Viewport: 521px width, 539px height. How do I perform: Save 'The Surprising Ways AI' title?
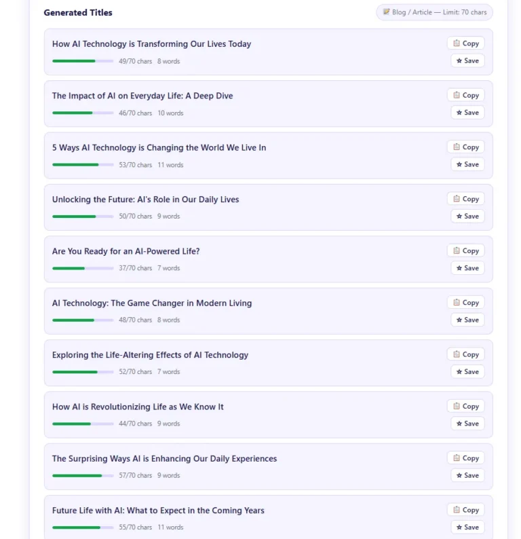click(x=467, y=475)
